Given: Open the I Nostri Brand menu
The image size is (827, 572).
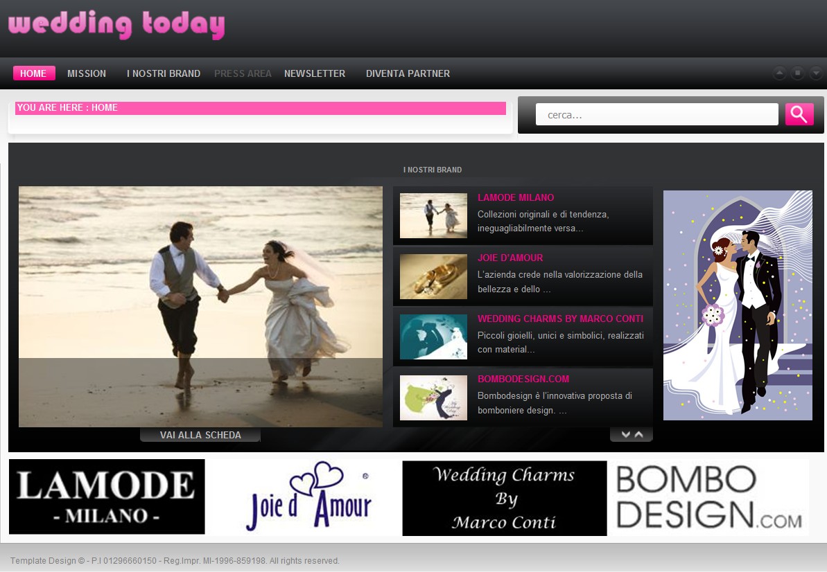Looking at the screenshot, I should [164, 73].
